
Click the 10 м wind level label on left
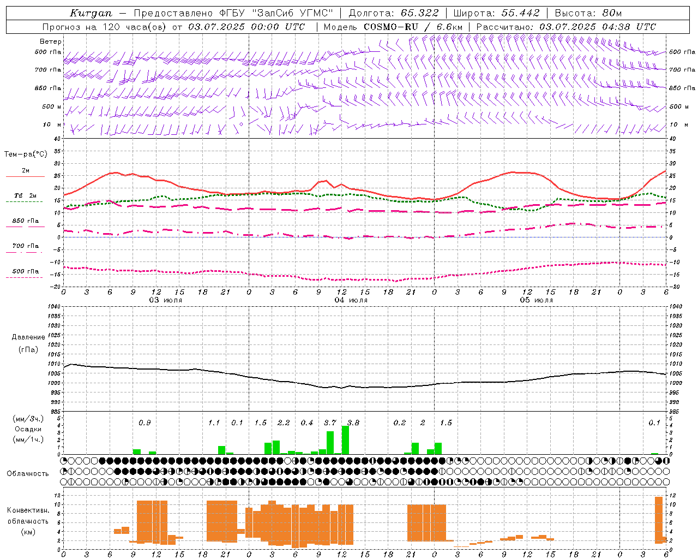[53, 124]
